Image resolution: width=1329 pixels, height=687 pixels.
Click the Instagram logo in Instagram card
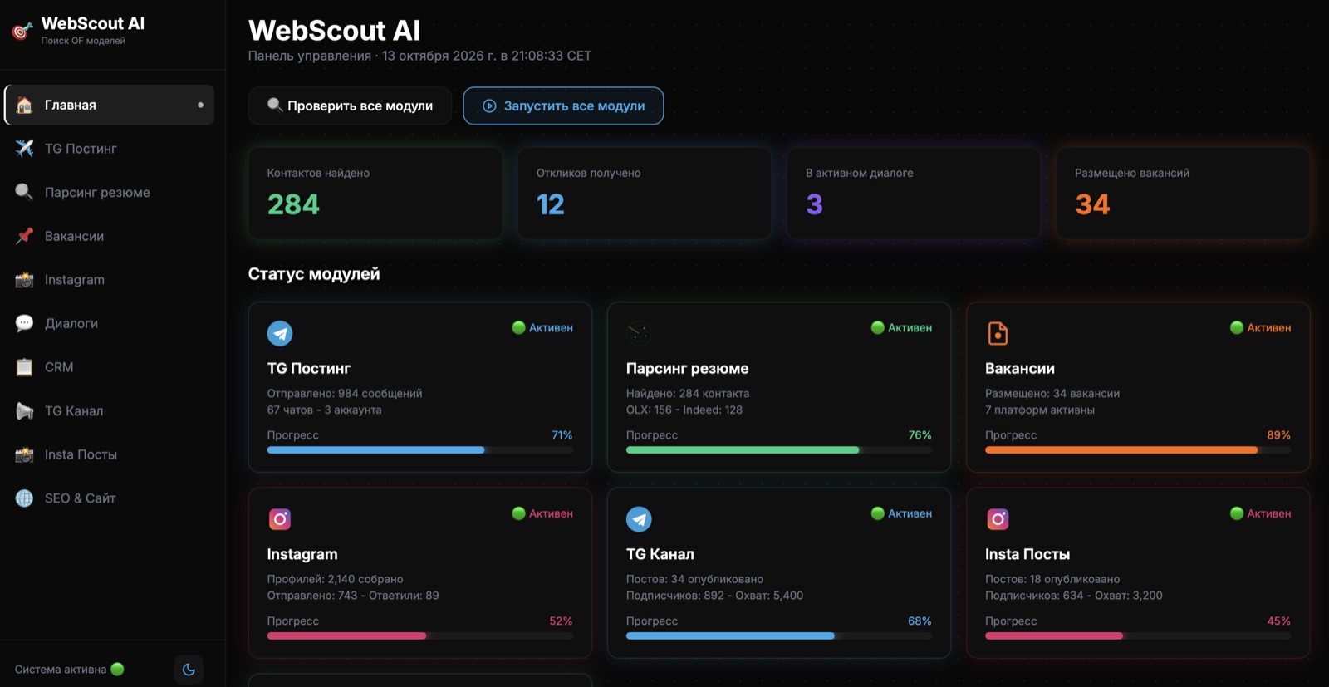click(x=280, y=519)
